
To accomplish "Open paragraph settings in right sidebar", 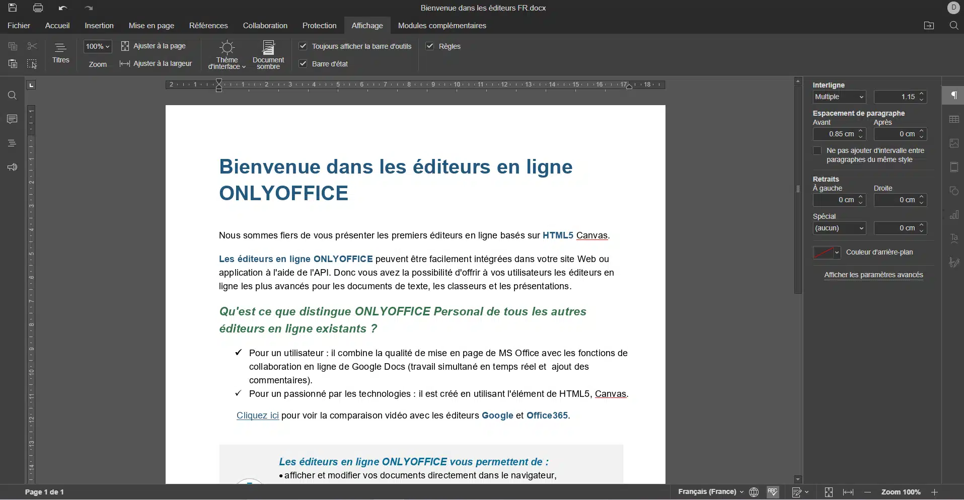I will pos(954,96).
